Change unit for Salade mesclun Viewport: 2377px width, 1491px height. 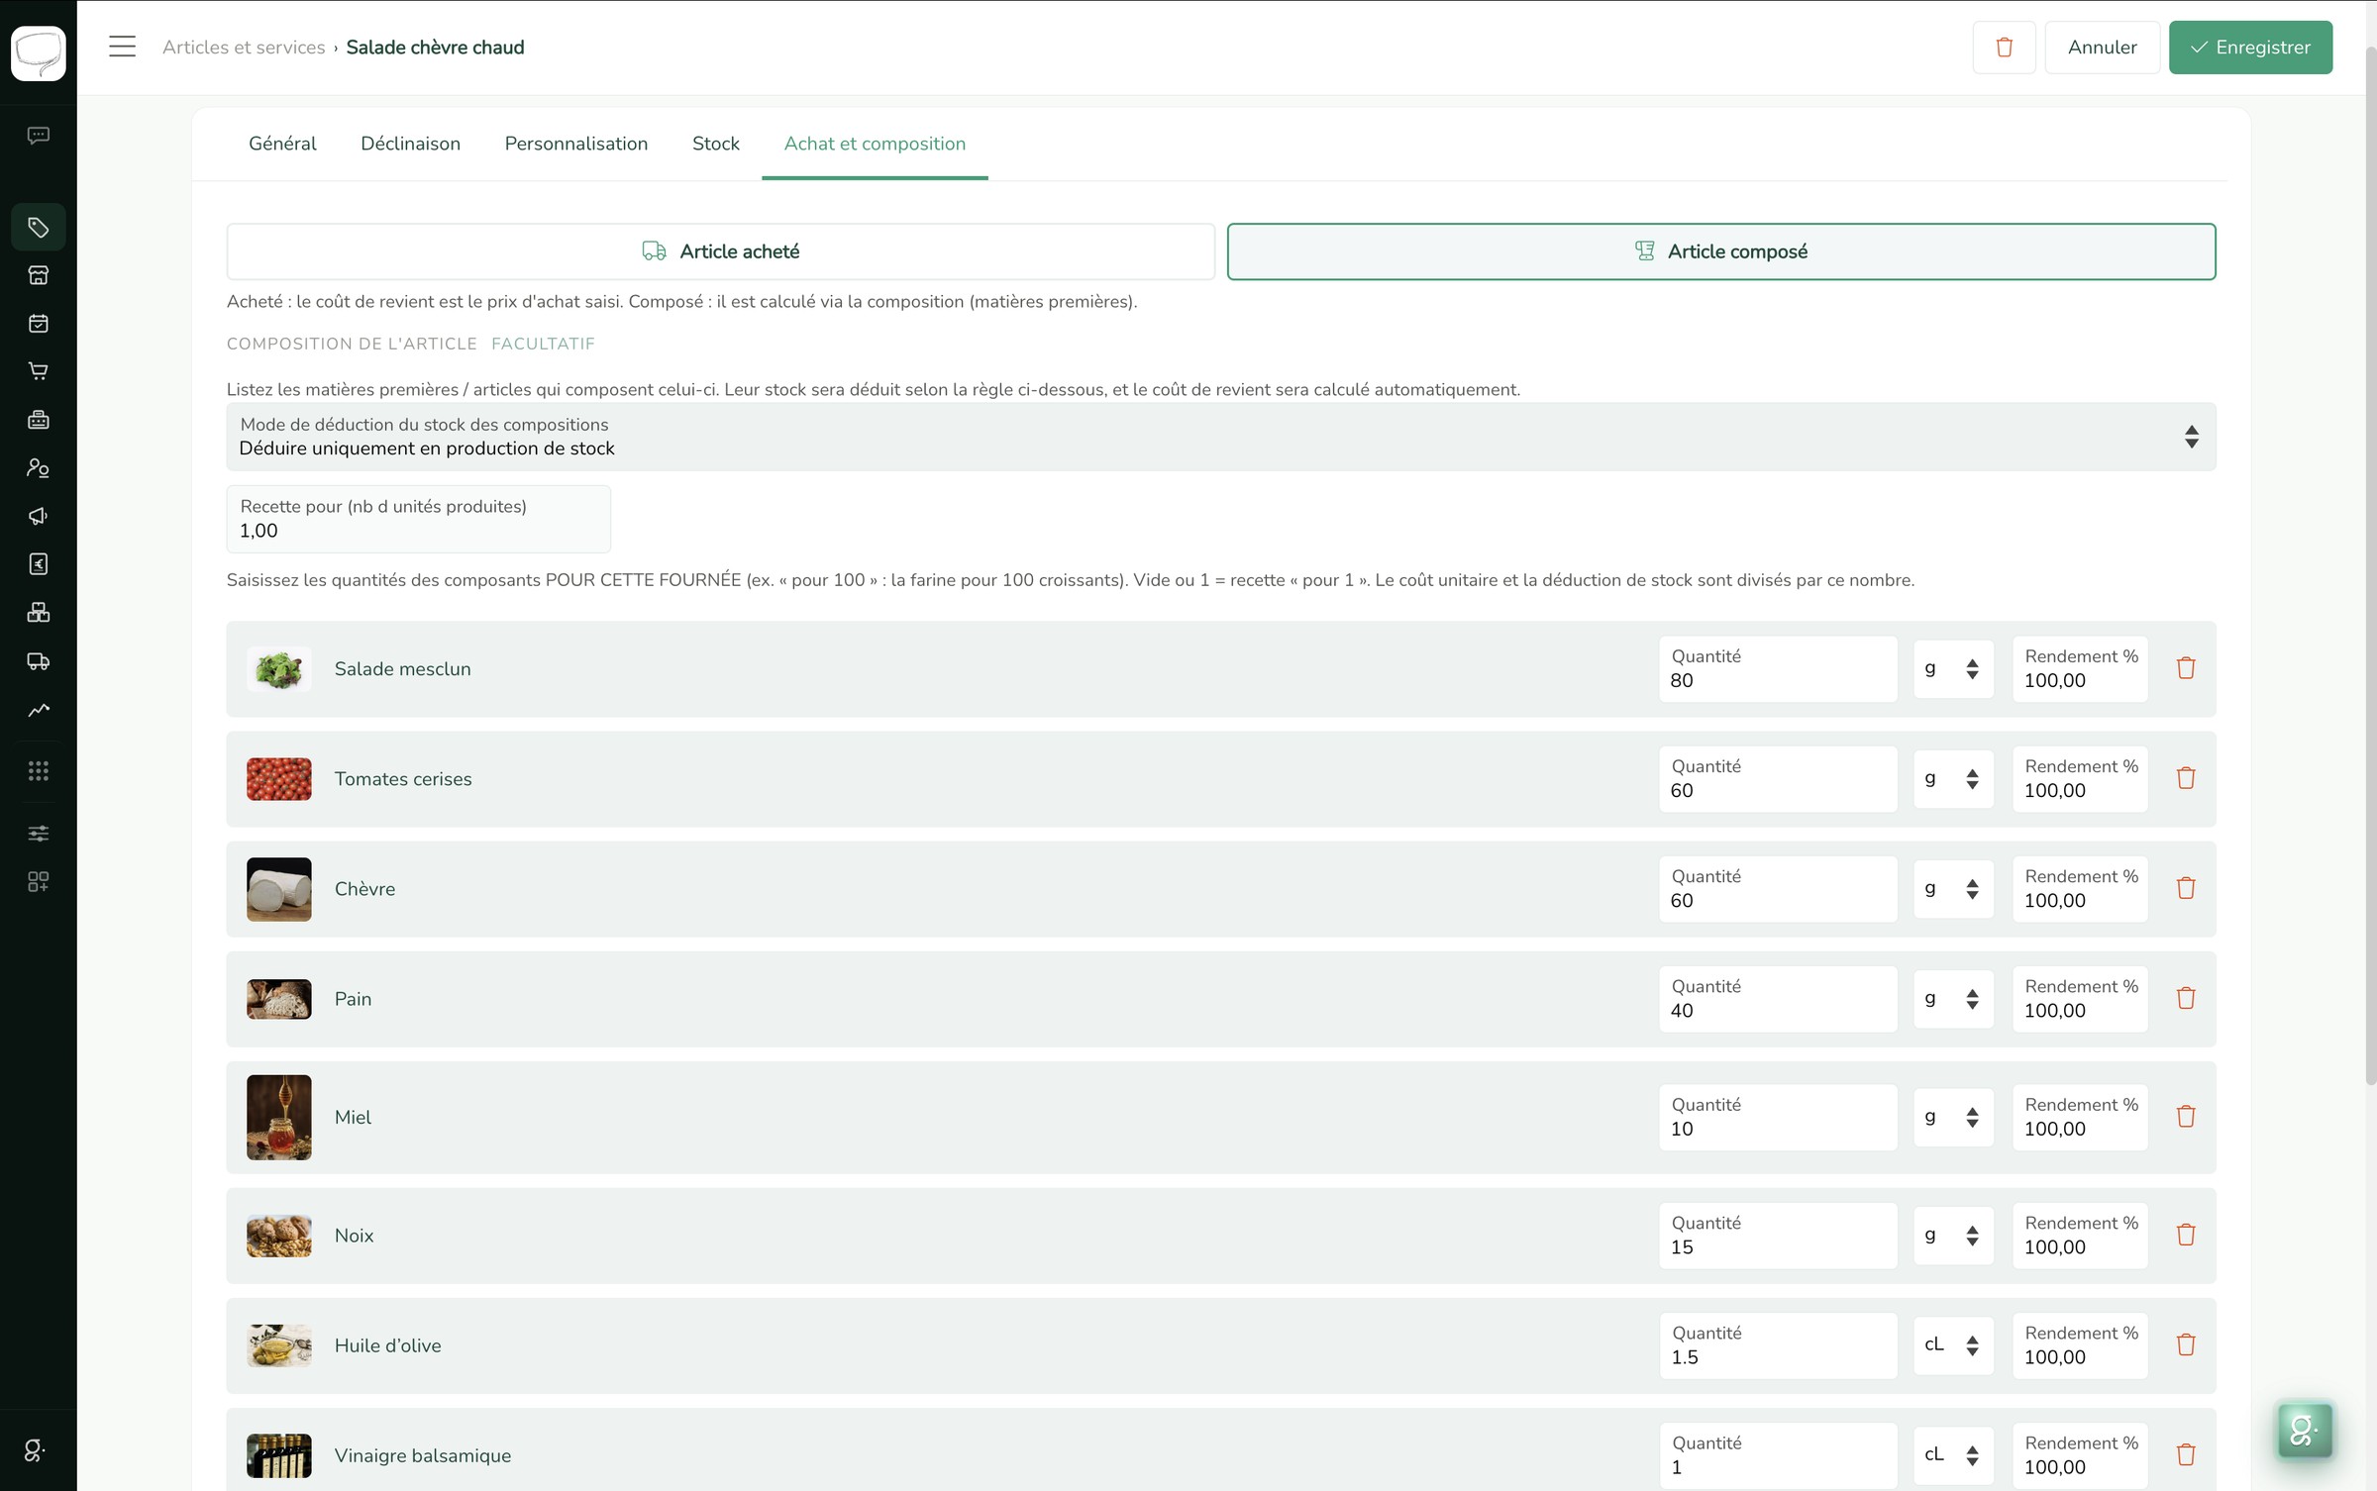[x=1953, y=669]
